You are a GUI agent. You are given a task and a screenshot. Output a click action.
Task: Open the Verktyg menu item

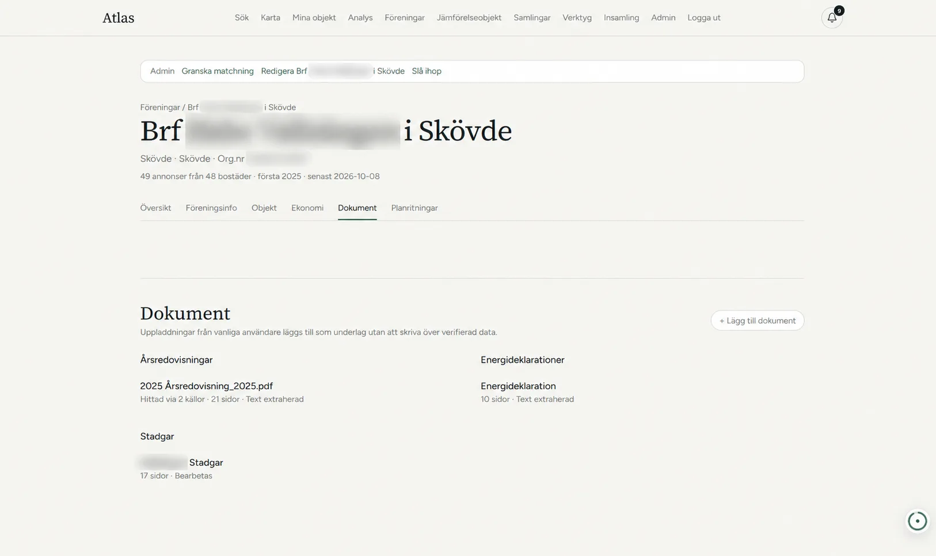pyautogui.click(x=577, y=18)
